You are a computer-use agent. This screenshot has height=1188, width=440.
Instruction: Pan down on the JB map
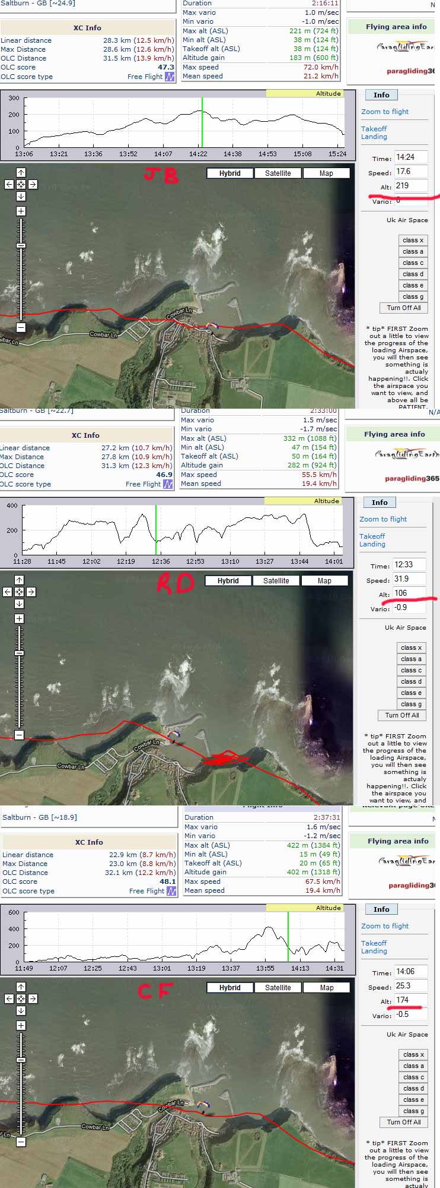(x=21, y=196)
